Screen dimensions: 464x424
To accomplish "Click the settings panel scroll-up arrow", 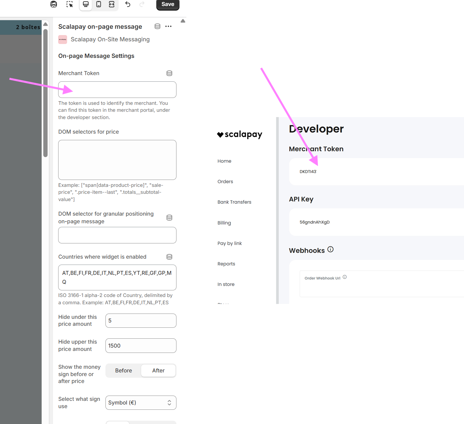I will pos(183,21).
